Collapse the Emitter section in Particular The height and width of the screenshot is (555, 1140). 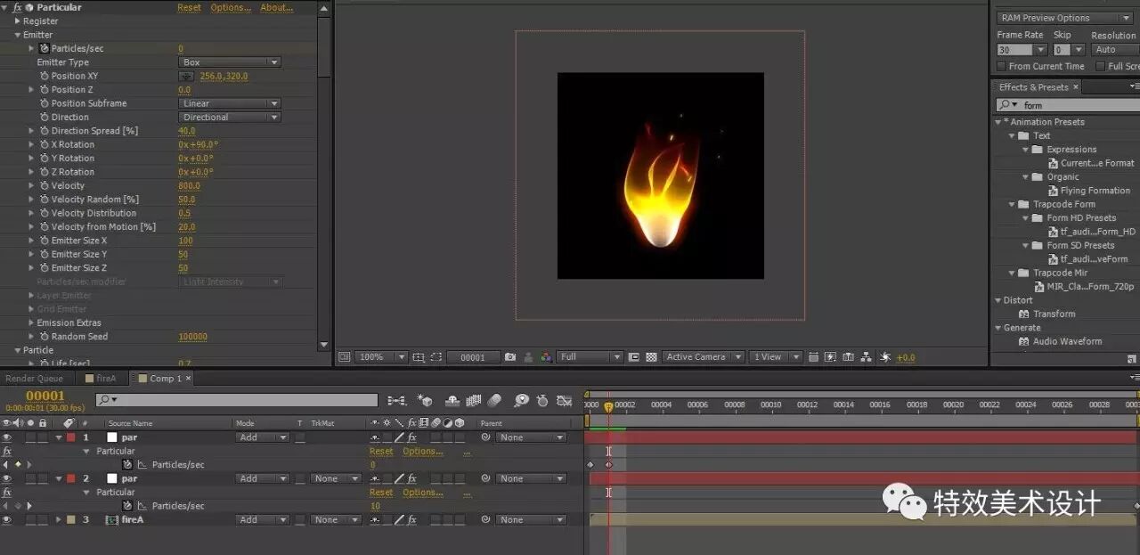[19, 34]
